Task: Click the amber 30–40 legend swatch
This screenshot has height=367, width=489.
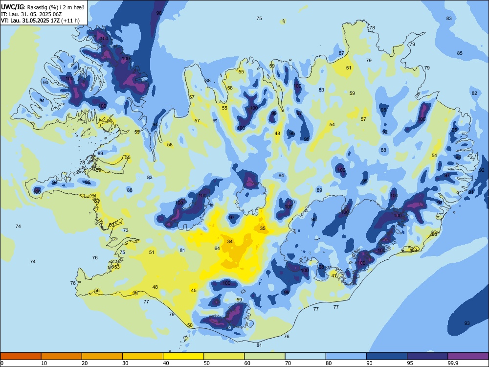Action: point(143,356)
